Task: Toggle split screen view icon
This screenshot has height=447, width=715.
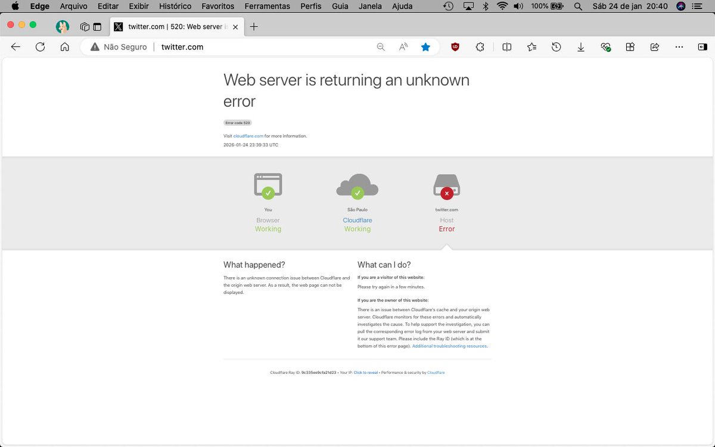Action: click(x=506, y=47)
